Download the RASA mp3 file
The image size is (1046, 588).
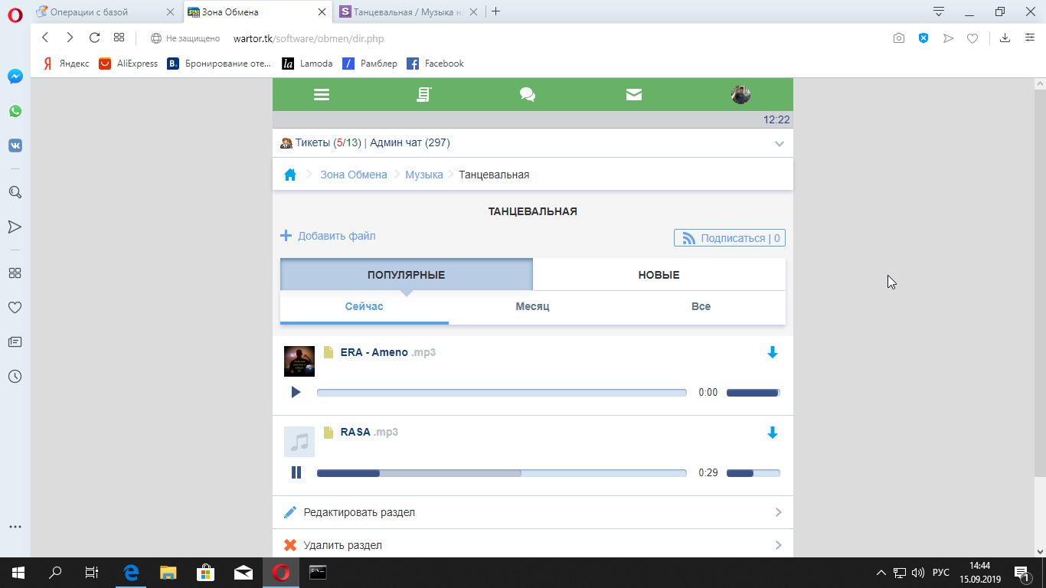pyautogui.click(x=772, y=433)
